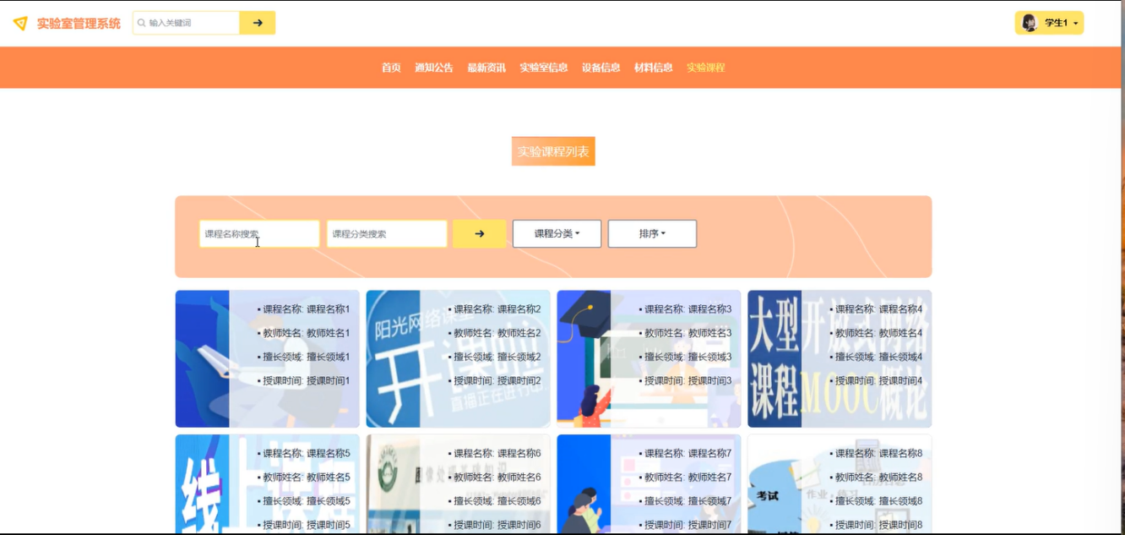This screenshot has width=1125, height=535.
Task: Open course card 课程名称5 thumbnail
Action: [x=268, y=484]
